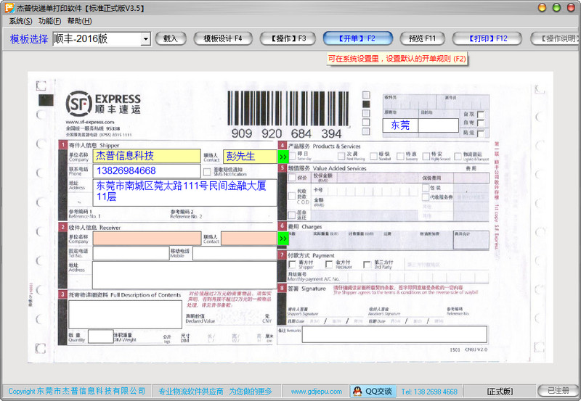Click the 数量 quantity input field
This screenshot has width=581, height=401.
coord(101,336)
